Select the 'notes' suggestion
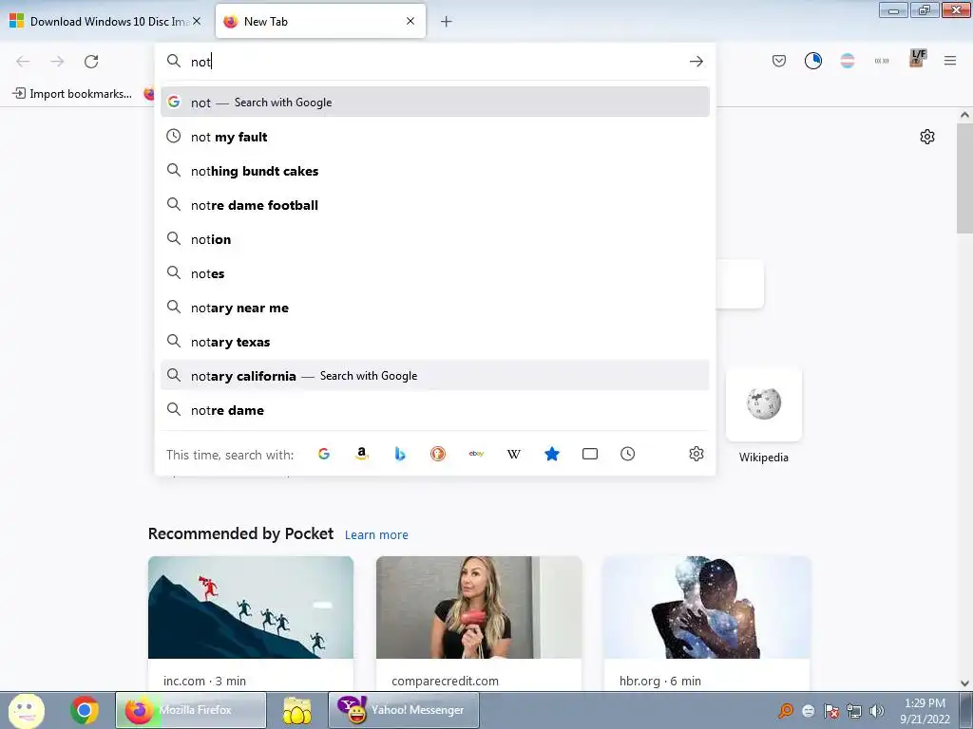The height and width of the screenshot is (729, 973). coord(434,273)
